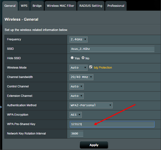The image size is (161, 150).
Task: Click the Channel bandwidth label
Action: [20, 77]
